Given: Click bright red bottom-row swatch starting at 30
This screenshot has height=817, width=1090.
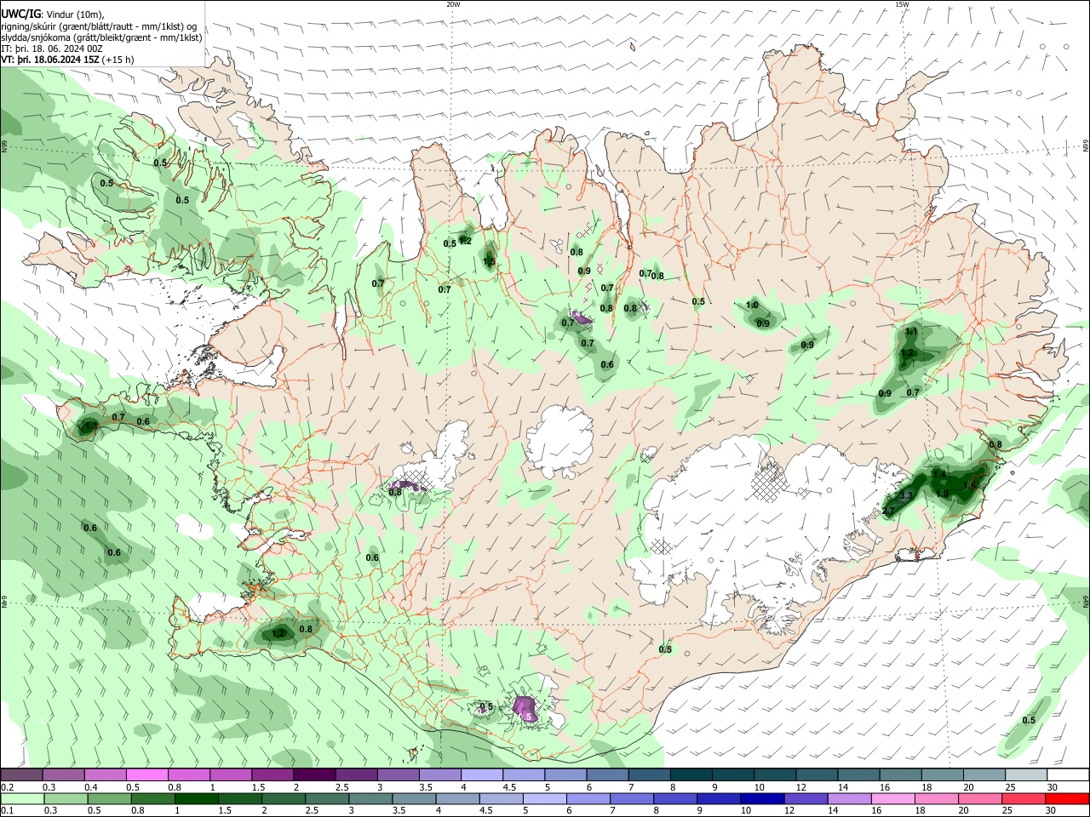Looking at the screenshot, I should pyautogui.click(x=1068, y=798).
